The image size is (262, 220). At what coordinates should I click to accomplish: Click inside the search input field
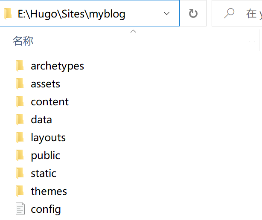coord(251,14)
